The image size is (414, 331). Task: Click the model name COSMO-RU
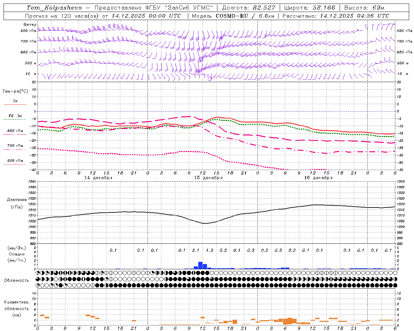pos(232,16)
